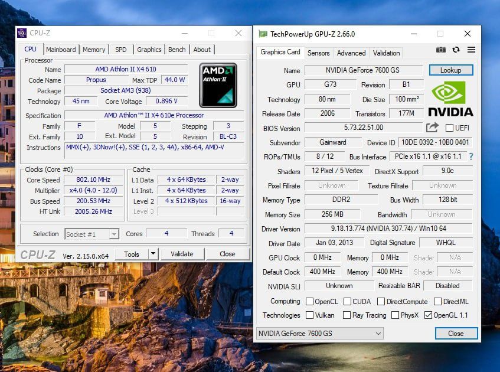Click the Multiplier value x4.0
500x372 pixels.
93,191
